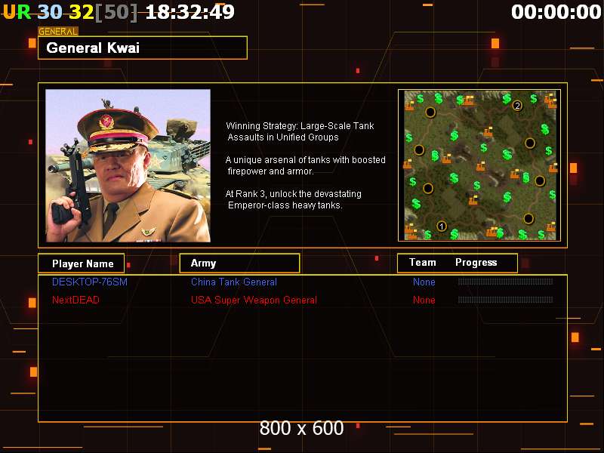
Task: Select General Kwai's portrait image
Action: pos(128,165)
